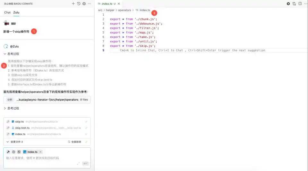Click the hammer tools icon in input box
The height and width of the screenshot is (171, 308).
pyautogui.click(x=8, y=152)
